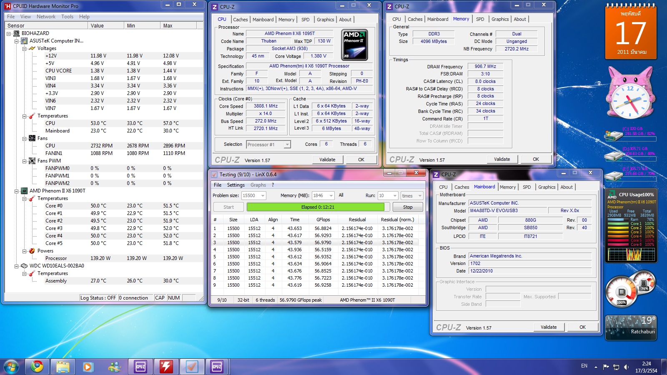This screenshot has width=667, height=375.
Task: Open Windows Media Player taskbar icon
Action: pos(88,367)
